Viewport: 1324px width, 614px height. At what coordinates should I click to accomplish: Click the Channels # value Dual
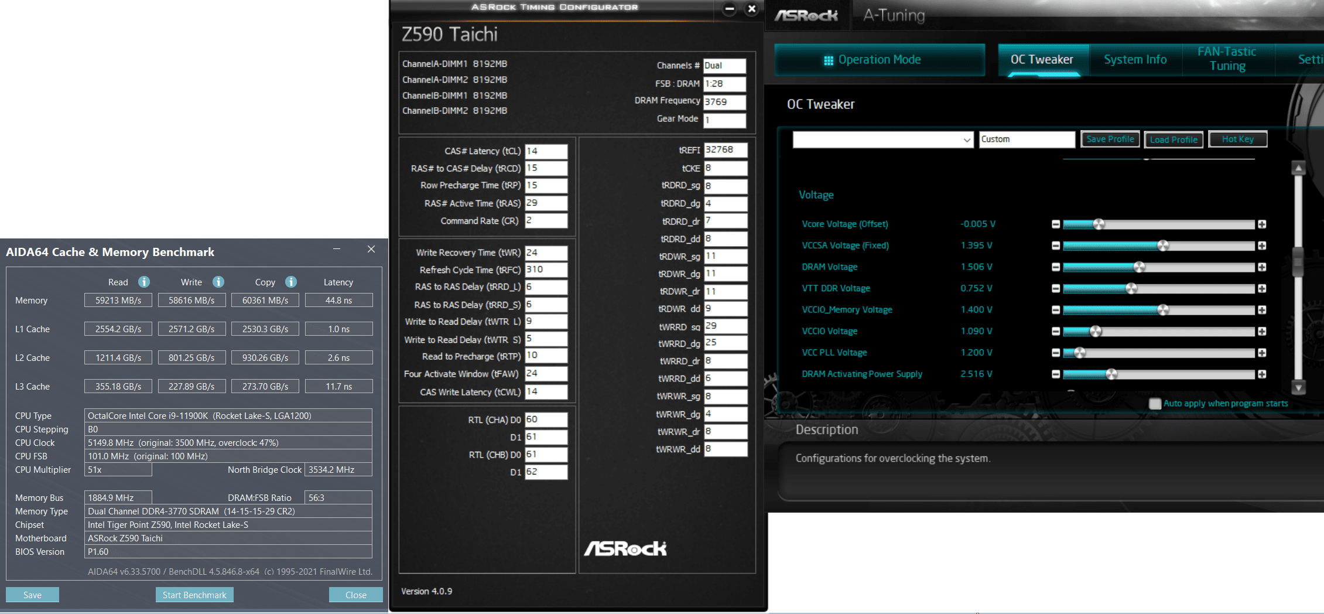pyautogui.click(x=724, y=66)
